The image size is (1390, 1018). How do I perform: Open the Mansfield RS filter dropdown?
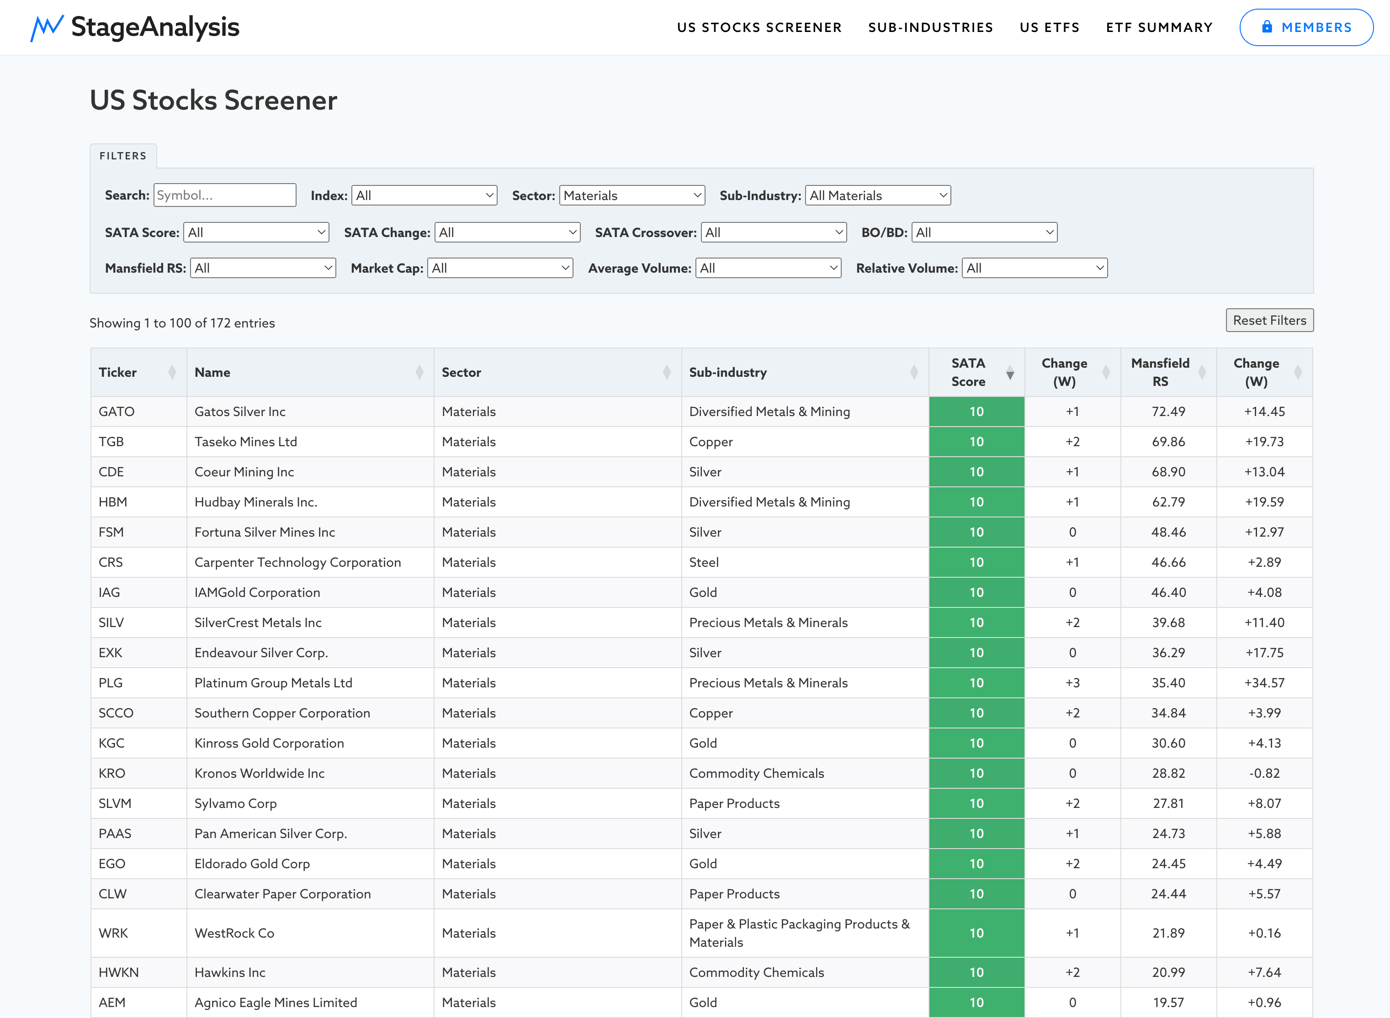(263, 268)
